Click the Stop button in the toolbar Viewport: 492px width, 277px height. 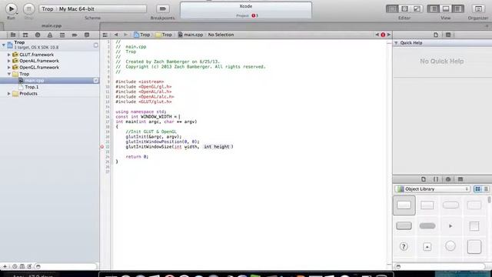tap(29, 8)
